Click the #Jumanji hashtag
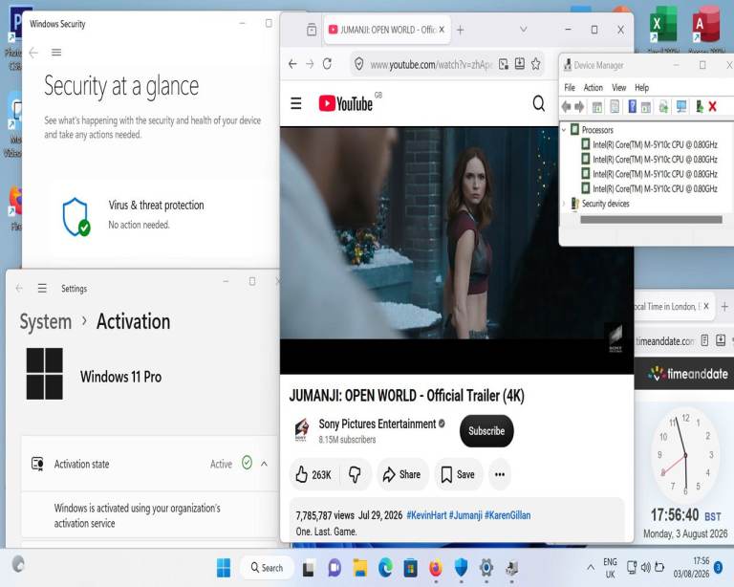Viewport: 734px width, 587px height. (x=465, y=515)
